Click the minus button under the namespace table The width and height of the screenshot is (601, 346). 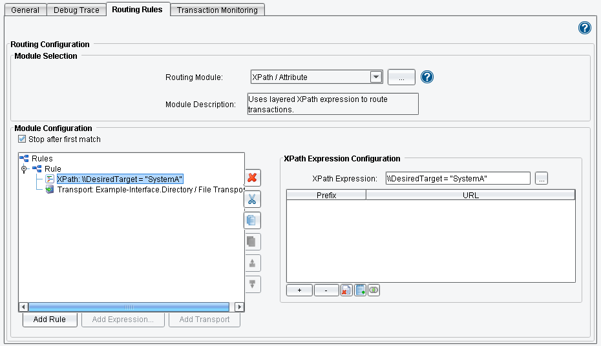point(326,290)
